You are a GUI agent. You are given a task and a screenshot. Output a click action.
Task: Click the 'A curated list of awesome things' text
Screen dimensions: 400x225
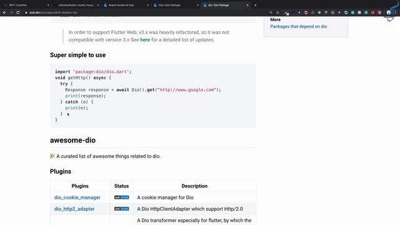(109, 156)
